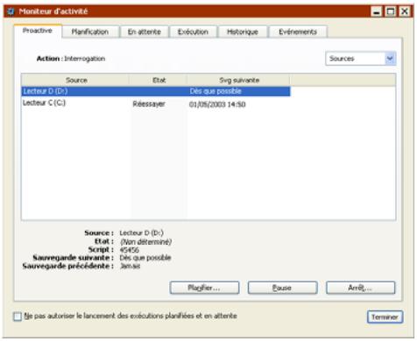Click the Moniteur d'activité title bar icon
The height and width of the screenshot is (341, 417).
click(11, 11)
